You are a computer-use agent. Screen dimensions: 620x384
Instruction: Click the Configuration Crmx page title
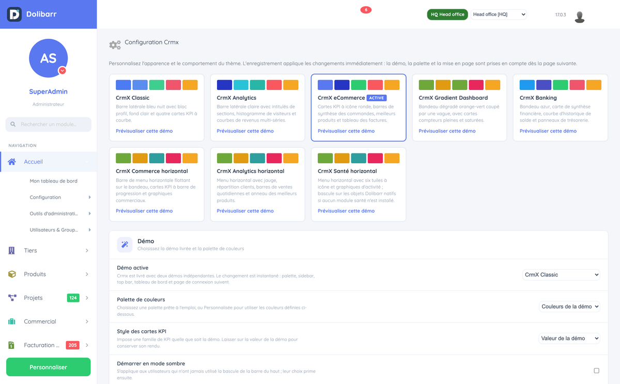pos(152,42)
